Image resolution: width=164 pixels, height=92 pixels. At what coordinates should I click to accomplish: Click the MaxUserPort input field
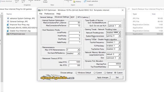click(x=115, y=64)
